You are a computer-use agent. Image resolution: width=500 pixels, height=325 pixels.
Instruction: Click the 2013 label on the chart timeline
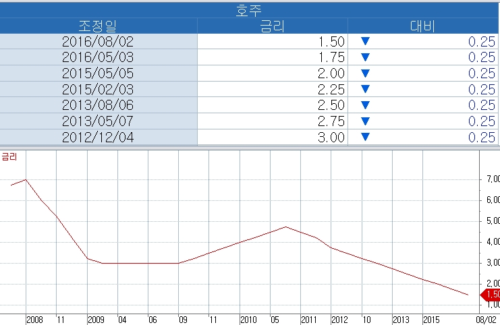click(401, 320)
